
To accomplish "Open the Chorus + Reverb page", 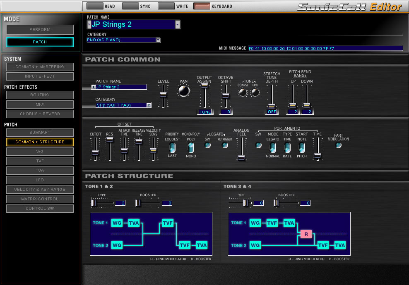I will pos(40,114).
